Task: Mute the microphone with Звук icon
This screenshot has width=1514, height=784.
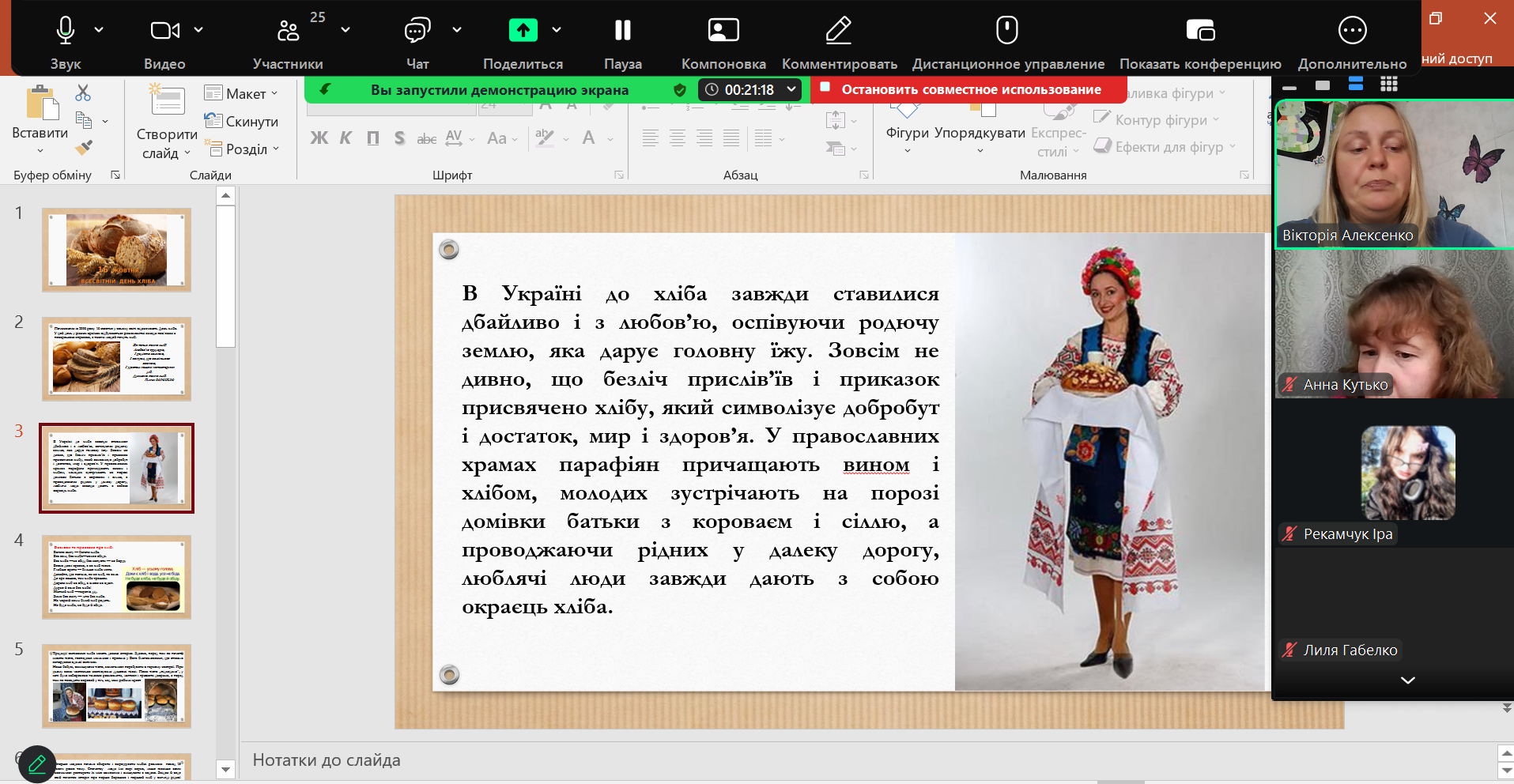Action: (66, 31)
